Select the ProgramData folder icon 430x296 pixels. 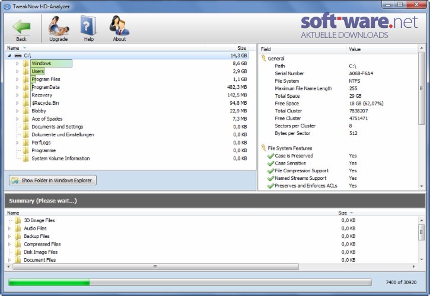point(26,87)
